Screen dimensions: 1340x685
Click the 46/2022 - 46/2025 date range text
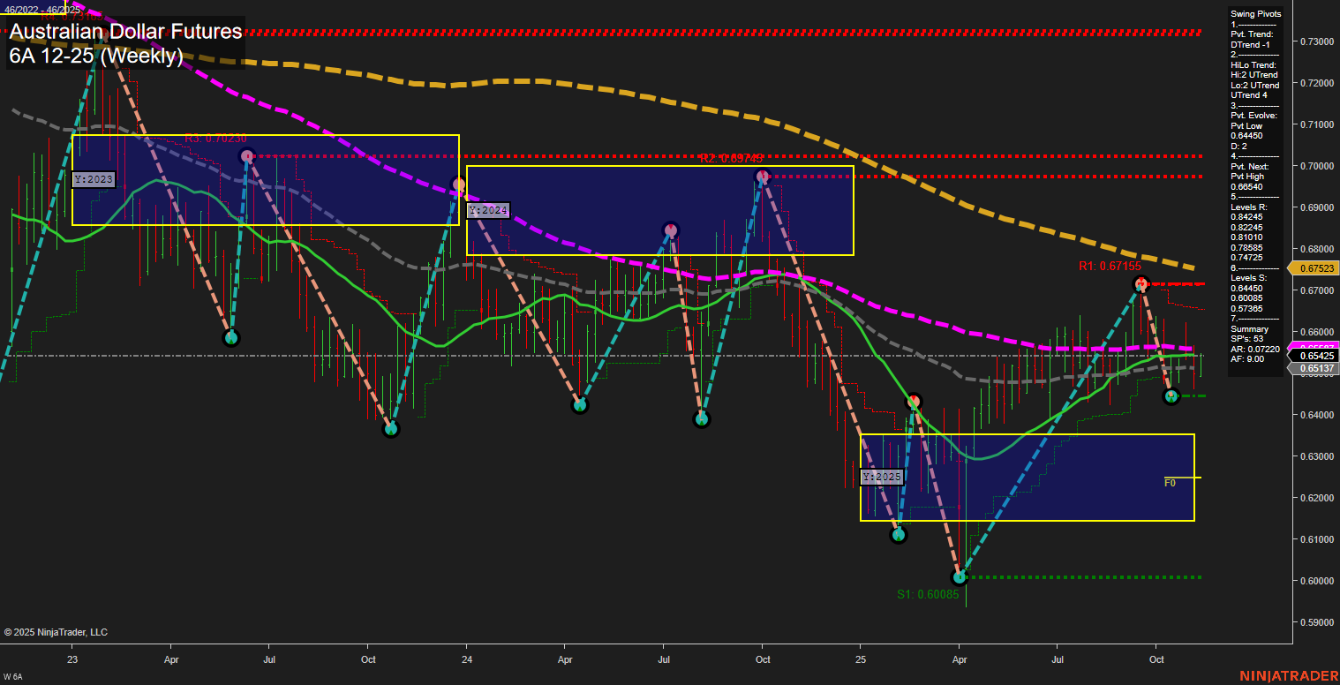click(x=41, y=9)
